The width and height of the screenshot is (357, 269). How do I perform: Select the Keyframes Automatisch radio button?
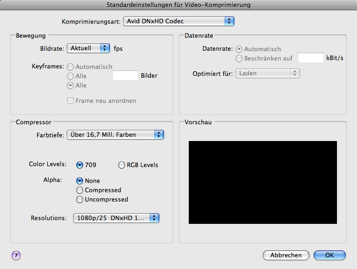coord(71,67)
